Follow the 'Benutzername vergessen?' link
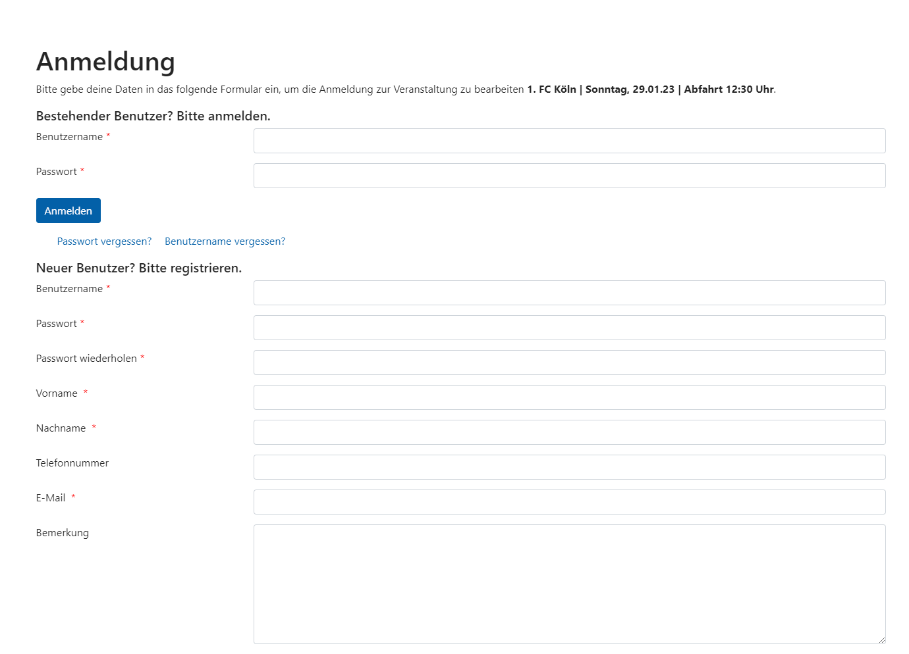 (x=225, y=241)
